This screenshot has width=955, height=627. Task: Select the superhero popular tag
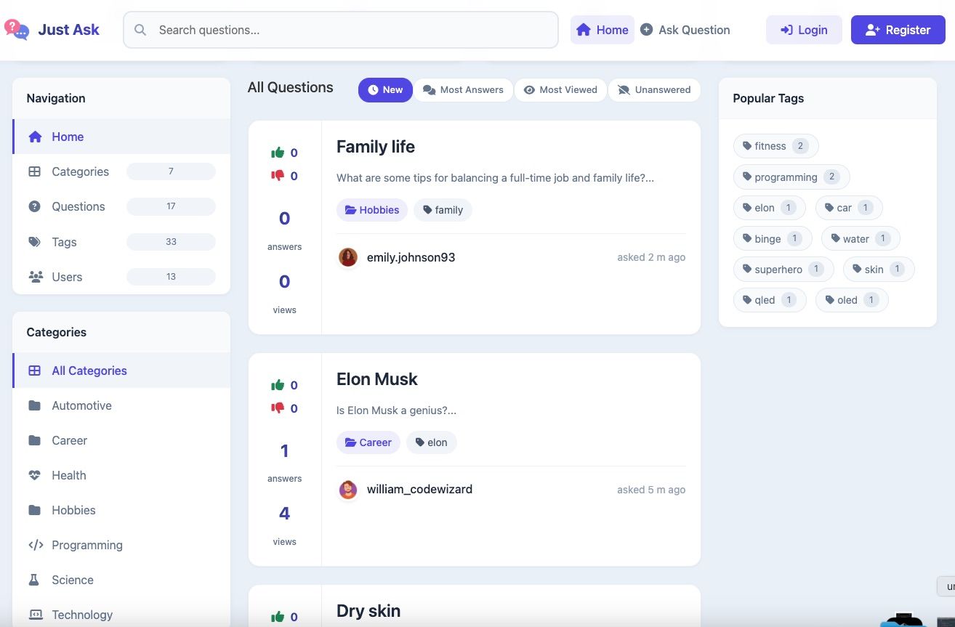point(783,270)
